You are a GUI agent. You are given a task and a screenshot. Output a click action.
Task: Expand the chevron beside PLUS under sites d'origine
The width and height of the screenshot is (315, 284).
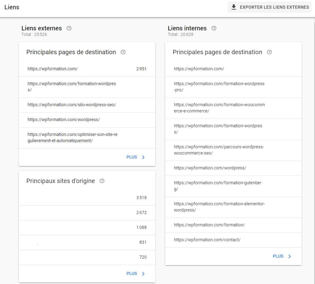tap(143, 273)
